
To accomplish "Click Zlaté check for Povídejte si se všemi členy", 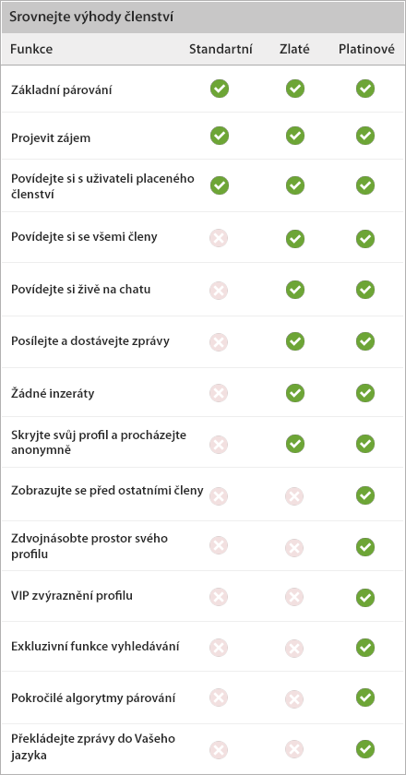I will [295, 239].
